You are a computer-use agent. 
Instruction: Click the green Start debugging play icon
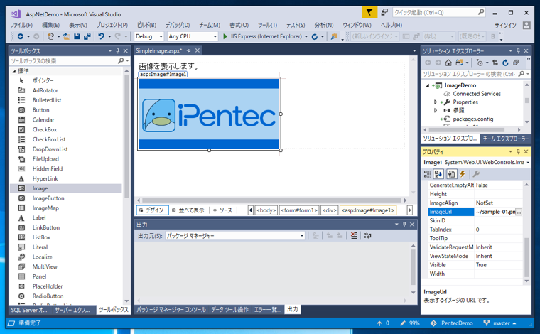(x=225, y=36)
